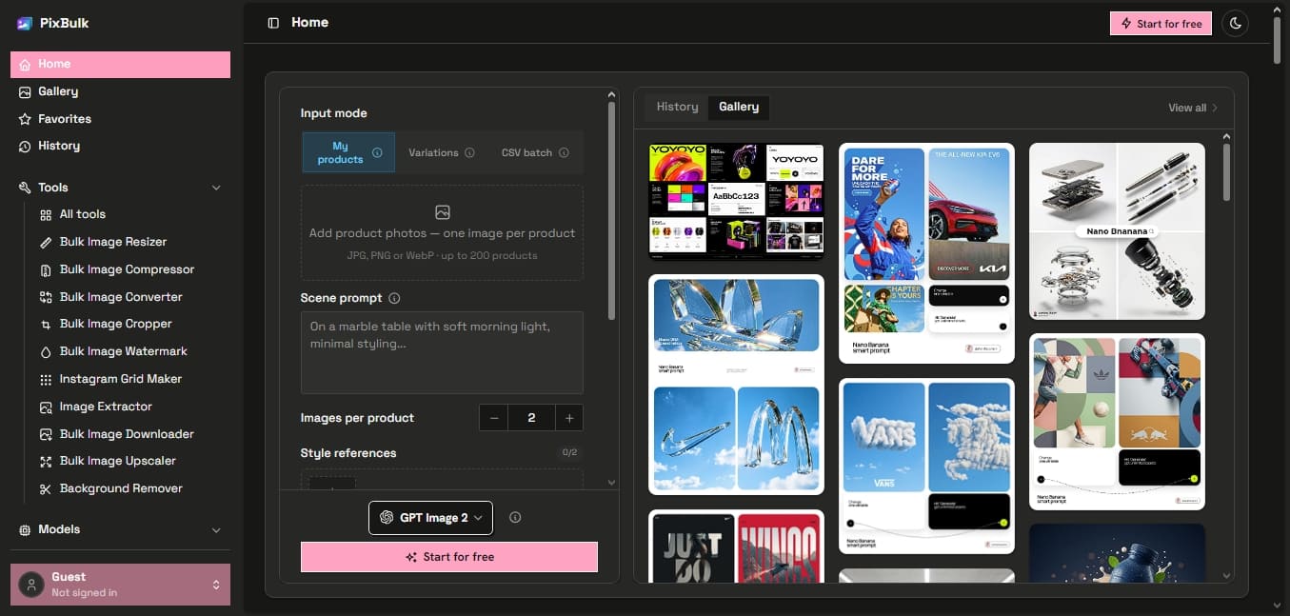Open the Guest account menu
The height and width of the screenshot is (616, 1290).
point(120,585)
